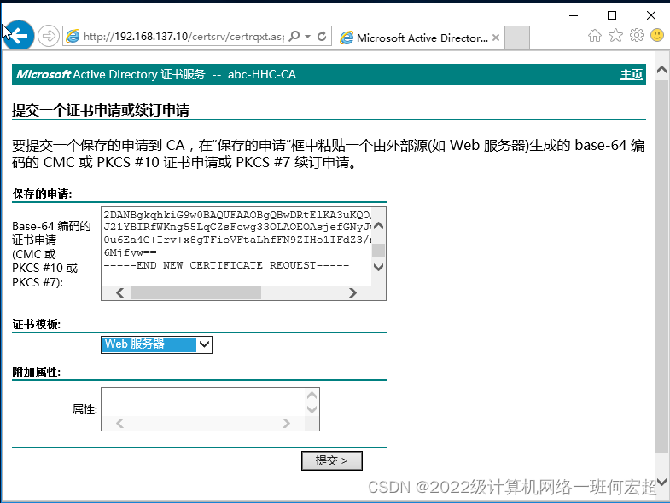Click the page scrollbar up arrow
This screenshot has width=670, height=503.
point(661,70)
